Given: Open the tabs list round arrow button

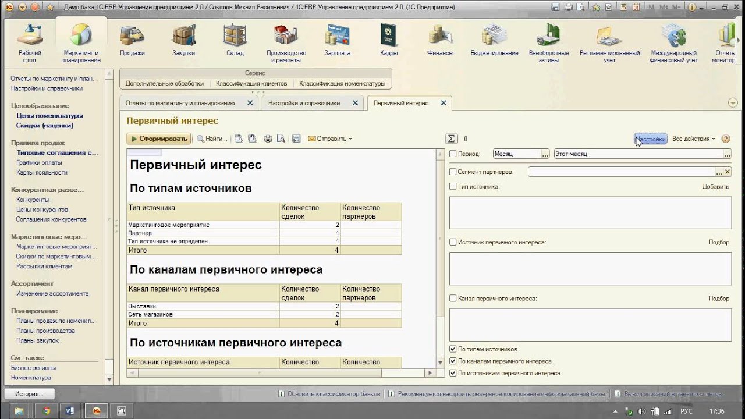Looking at the screenshot, I should pyautogui.click(x=733, y=103).
